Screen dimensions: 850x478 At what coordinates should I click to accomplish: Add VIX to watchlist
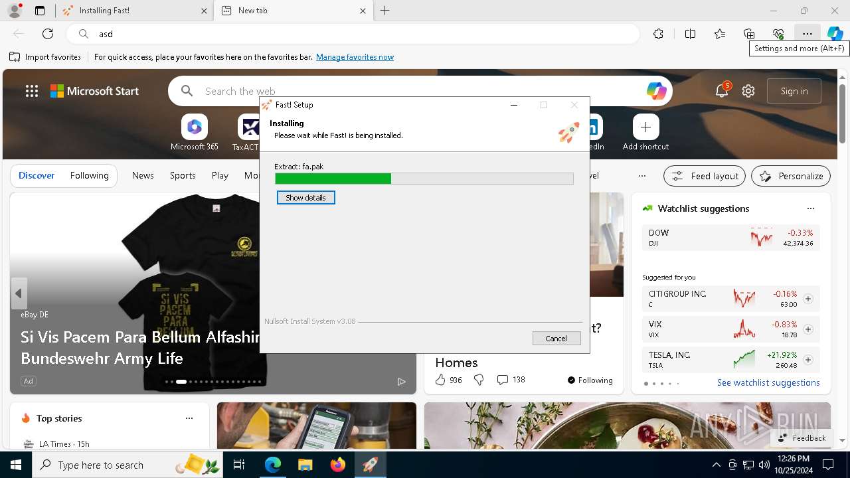(808, 329)
